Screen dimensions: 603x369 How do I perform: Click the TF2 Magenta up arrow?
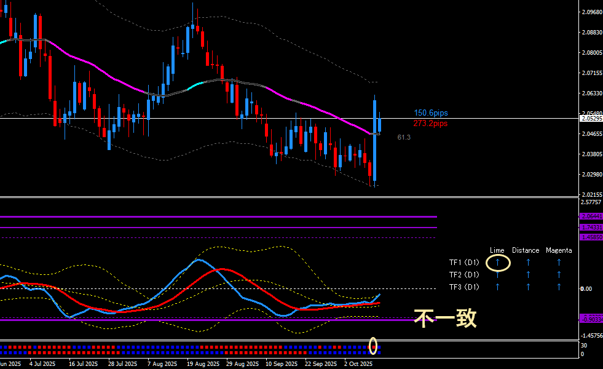[559, 274]
